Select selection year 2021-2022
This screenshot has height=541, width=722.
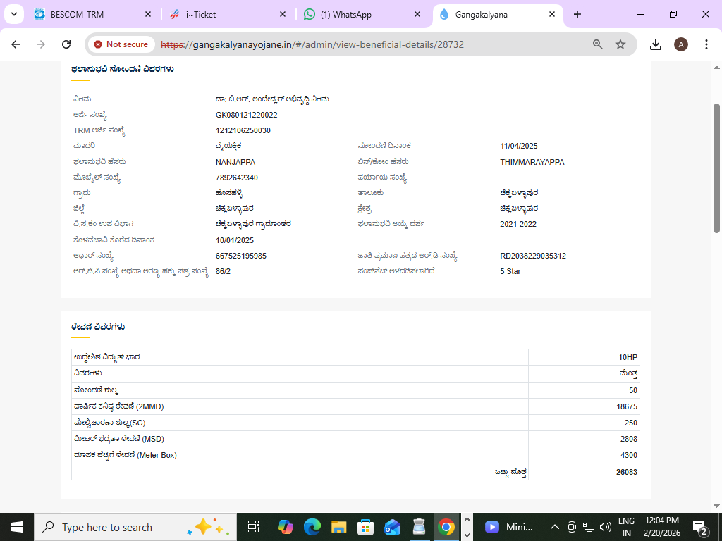518,225
